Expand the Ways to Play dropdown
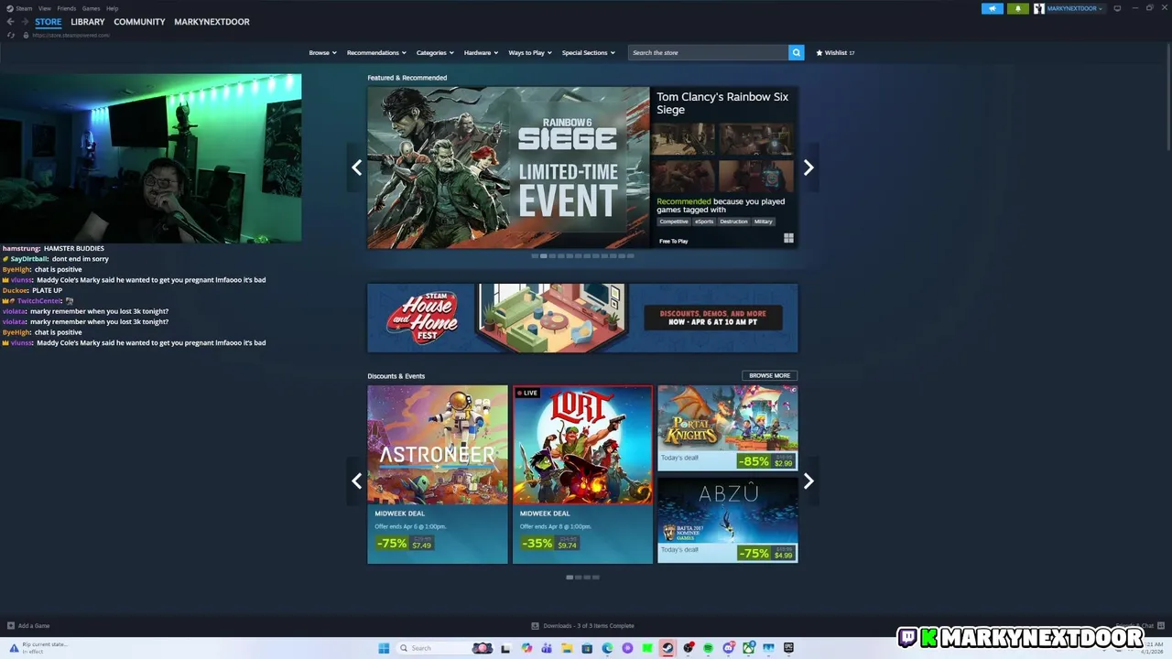Screen dimensions: 1172x659 530,52
